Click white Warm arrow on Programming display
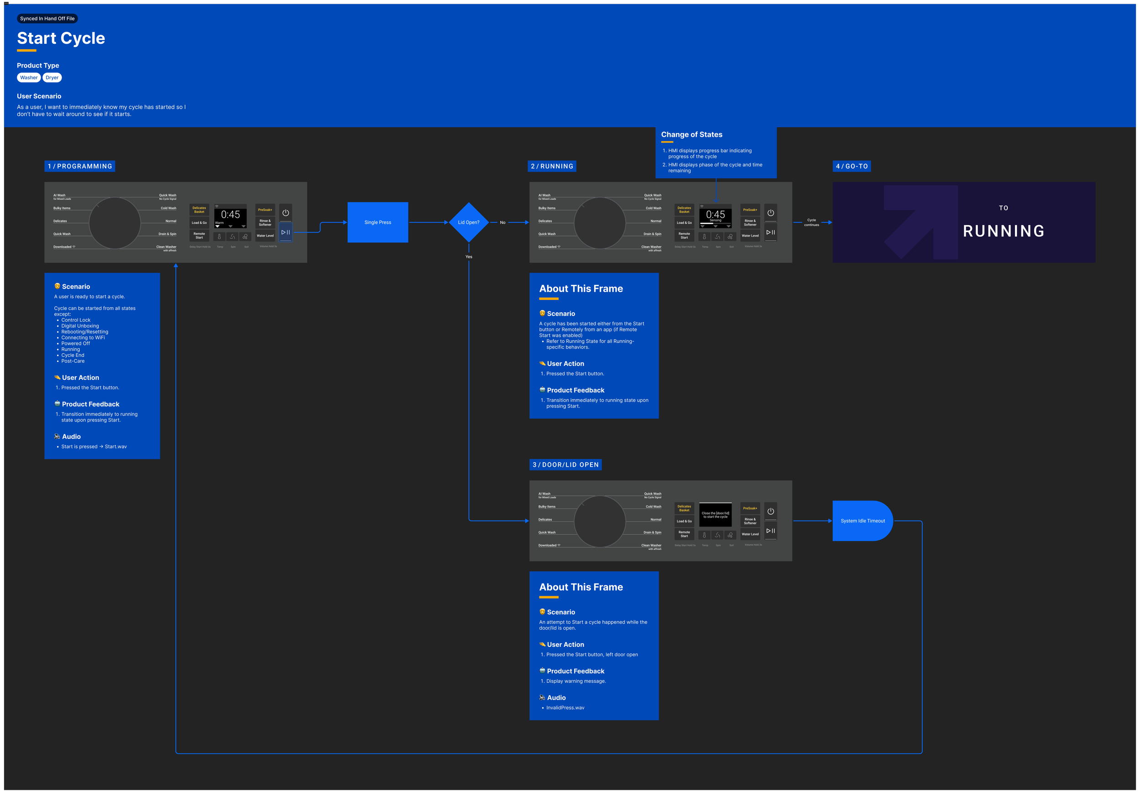The image size is (1140, 794). pyautogui.click(x=218, y=226)
